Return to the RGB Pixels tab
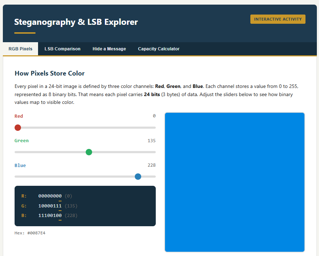 click(20, 49)
